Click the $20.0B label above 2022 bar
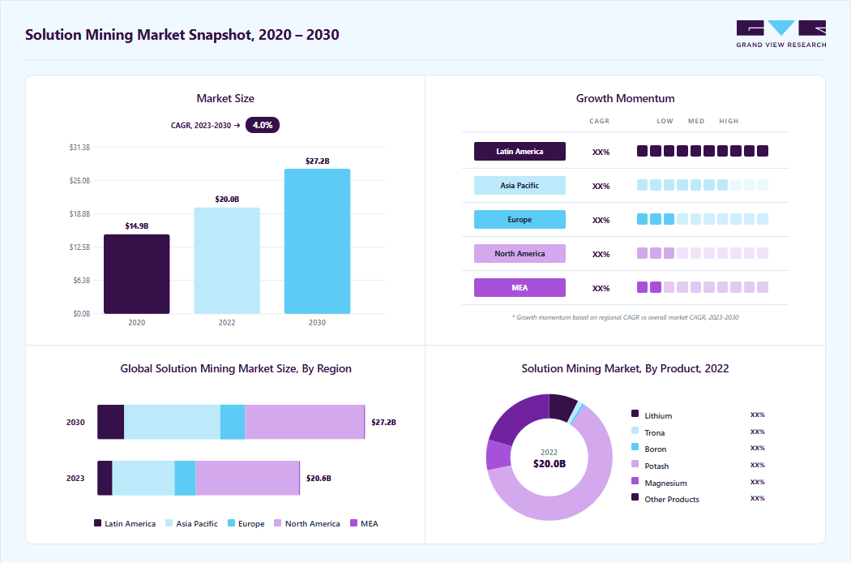 click(x=227, y=200)
